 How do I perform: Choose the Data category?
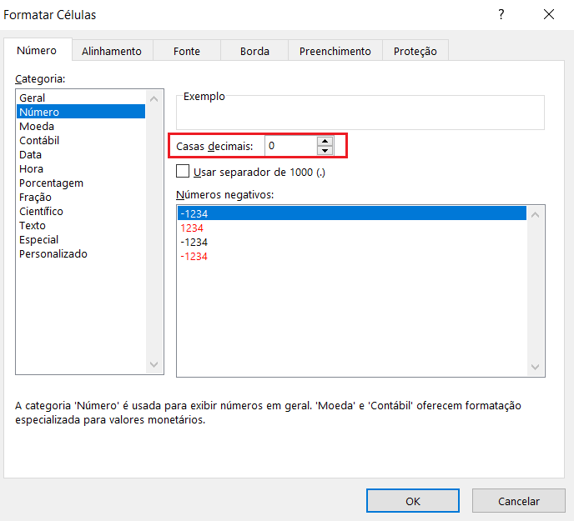point(81,154)
